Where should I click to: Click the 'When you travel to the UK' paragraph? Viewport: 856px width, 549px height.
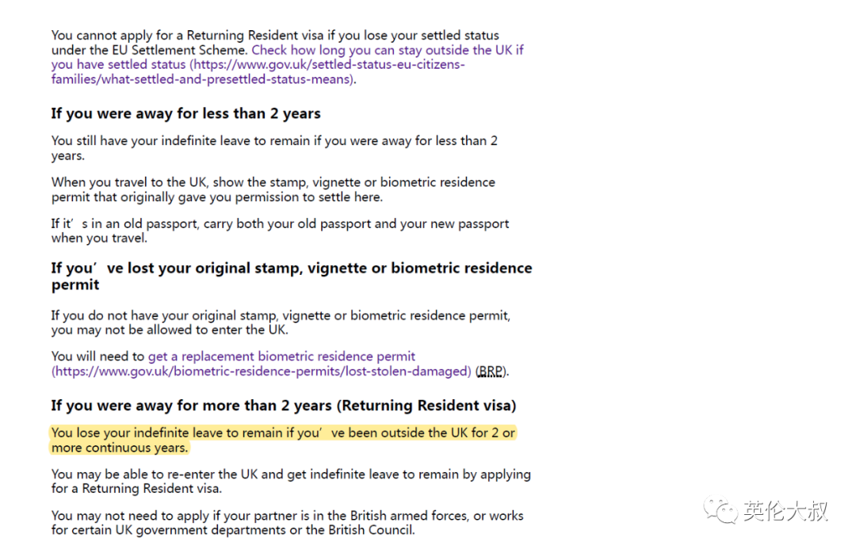point(273,189)
